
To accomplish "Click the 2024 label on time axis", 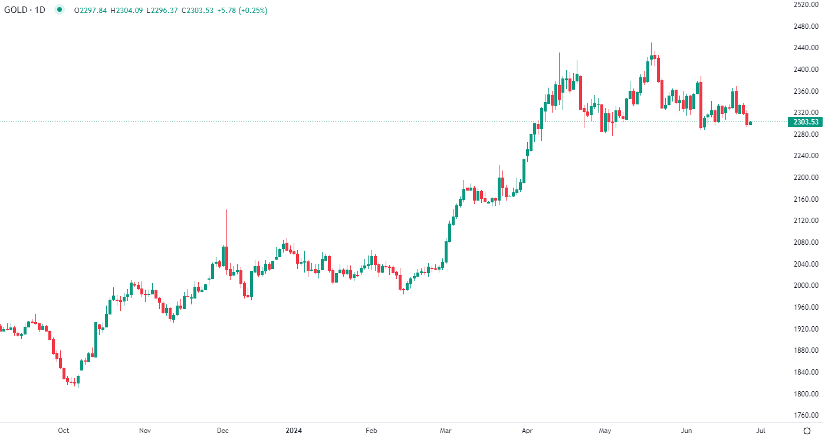I will click(293, 431).
